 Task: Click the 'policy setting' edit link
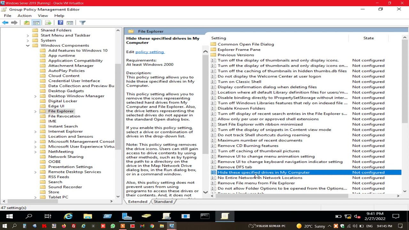coord(150,52)
